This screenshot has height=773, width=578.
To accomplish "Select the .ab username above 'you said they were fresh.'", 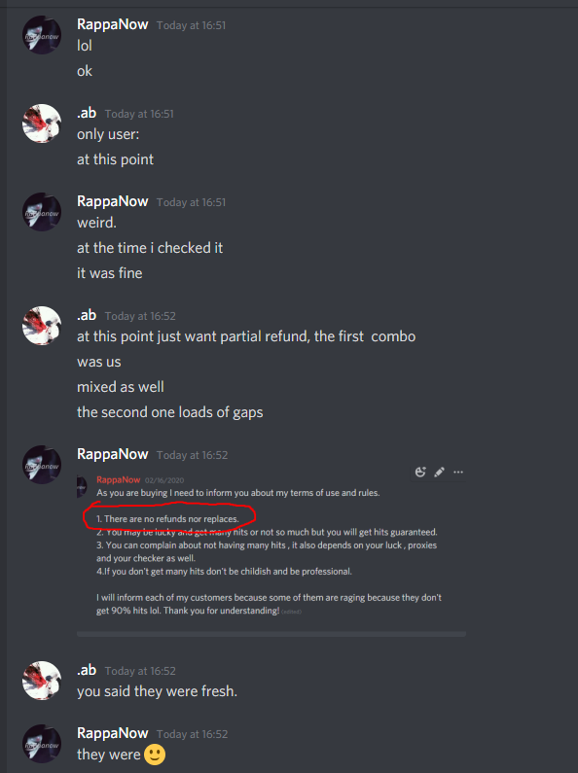I will (x=87, y=670).
